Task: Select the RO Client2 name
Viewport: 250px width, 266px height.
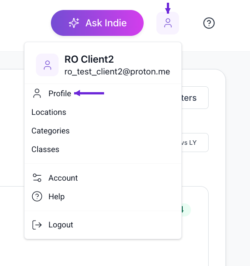Action: [x=89, y=59]
